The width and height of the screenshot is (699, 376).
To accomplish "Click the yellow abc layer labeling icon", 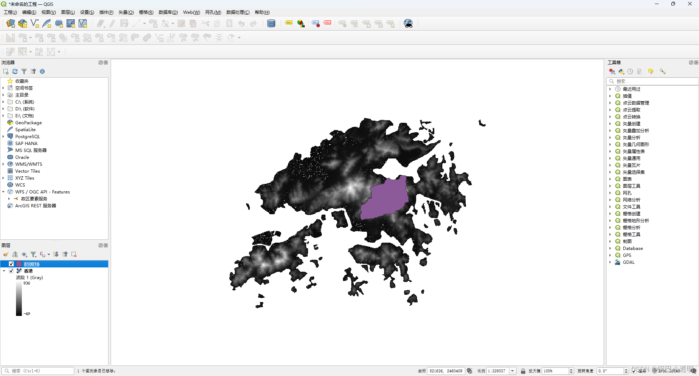I will point(289,24).
